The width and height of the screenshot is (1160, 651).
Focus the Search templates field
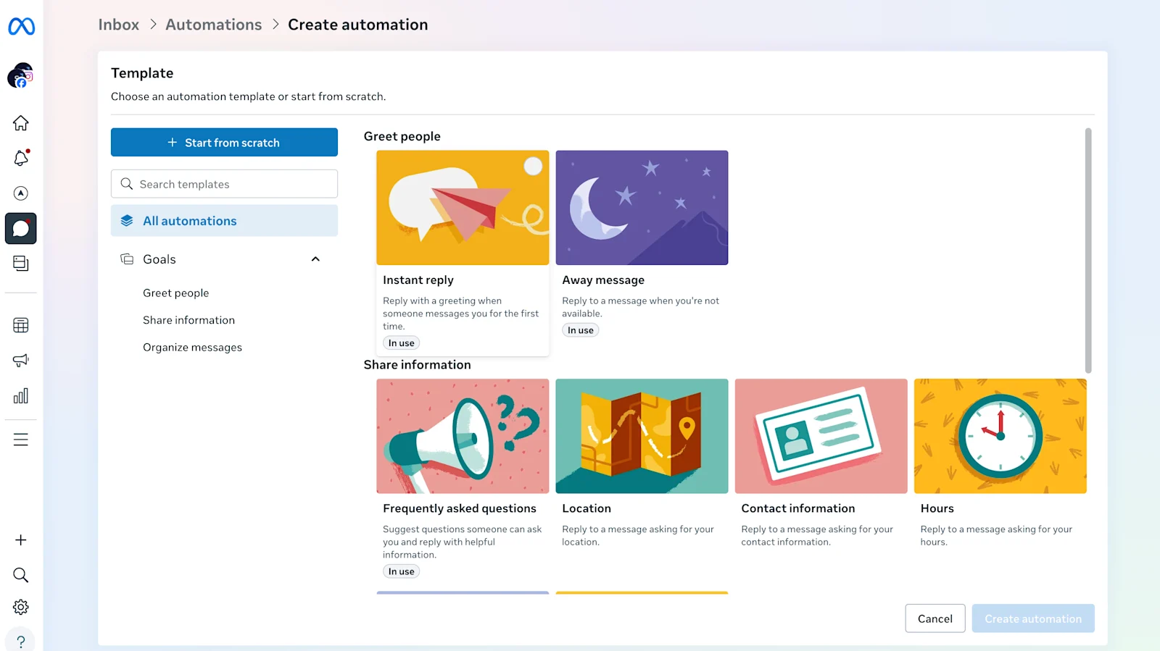224,184
